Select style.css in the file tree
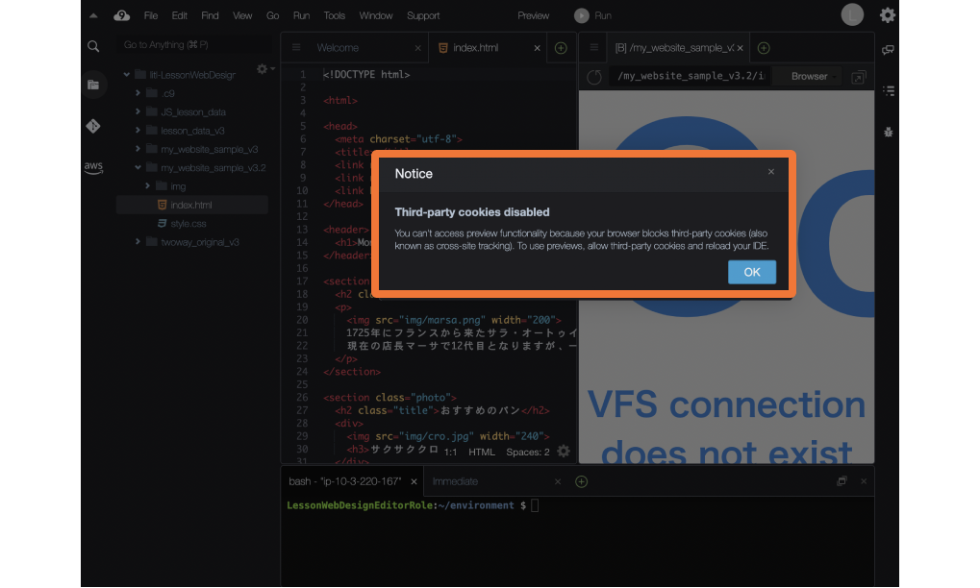The width and height of the screenshot is (980, 588). click(x=188, y=224)
